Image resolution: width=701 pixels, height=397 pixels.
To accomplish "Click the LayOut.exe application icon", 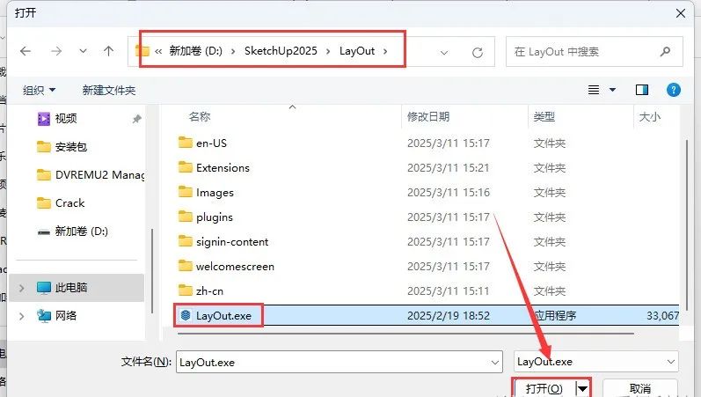I will tap(186, 315).
